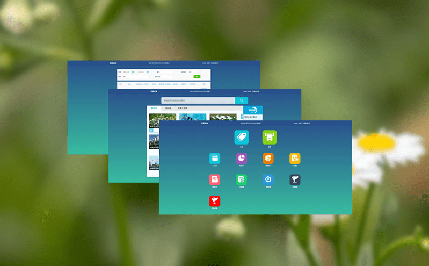Open the orange pie chart icon
The width and height of the screenshot is (429, 266).
click(x=268, y=158)
